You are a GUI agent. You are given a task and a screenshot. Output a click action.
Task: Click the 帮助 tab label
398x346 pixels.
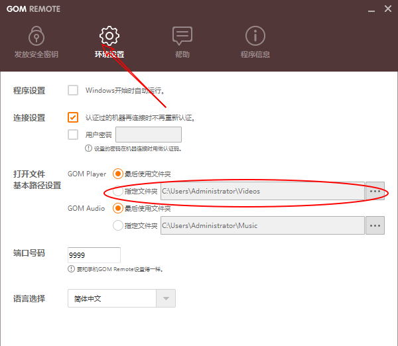tap(182, 54)
